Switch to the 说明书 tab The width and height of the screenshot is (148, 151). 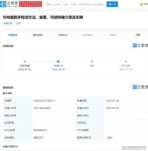click(113, 35)
